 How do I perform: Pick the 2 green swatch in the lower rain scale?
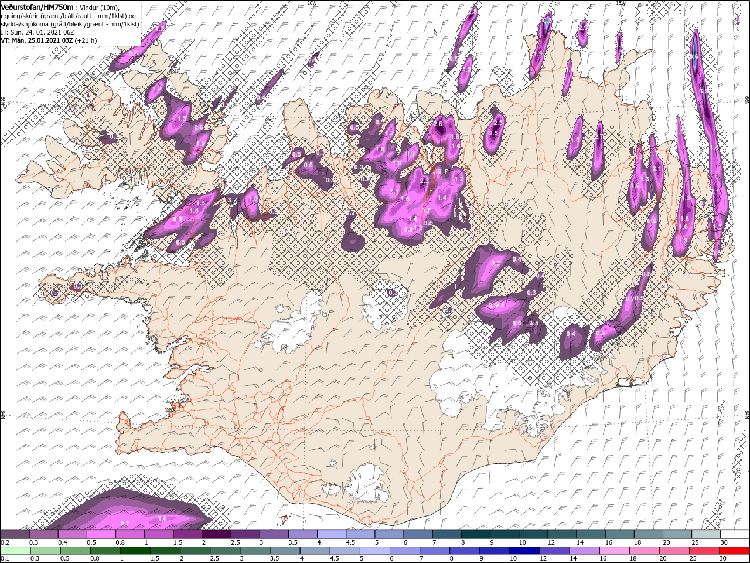point(195,551)
